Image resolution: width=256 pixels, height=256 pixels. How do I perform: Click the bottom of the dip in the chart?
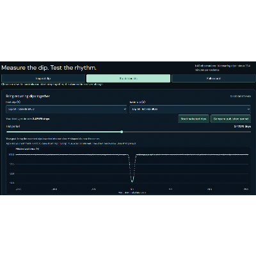132,182
